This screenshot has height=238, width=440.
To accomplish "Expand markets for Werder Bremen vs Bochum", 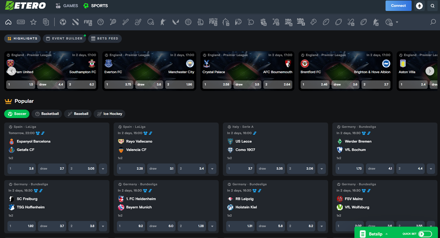I will tap(431, 169).
